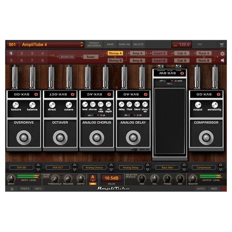Open the Analog Delay slot selector

(131, 167)
